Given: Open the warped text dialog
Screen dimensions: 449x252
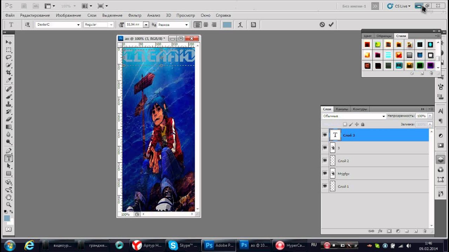Looking at the screenshot, I should 240,24.
